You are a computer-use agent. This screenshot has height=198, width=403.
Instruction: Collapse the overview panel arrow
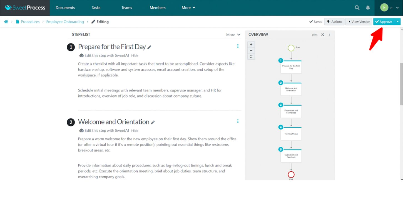pyautogui.click(x=330, y=35)
